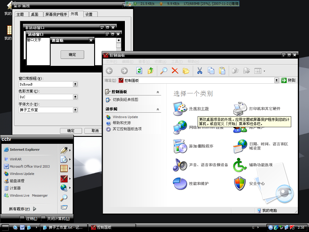Click magnifier Search icon in Start menu
Viewport: 309px width, 232px height.
click(64, 198)
